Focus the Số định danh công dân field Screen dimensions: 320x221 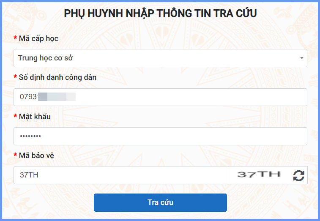[x=190, y=97]
